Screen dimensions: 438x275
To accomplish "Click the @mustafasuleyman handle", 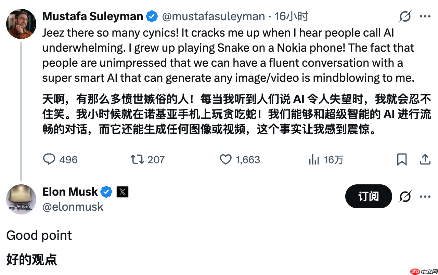I will (x=213, y=16).
